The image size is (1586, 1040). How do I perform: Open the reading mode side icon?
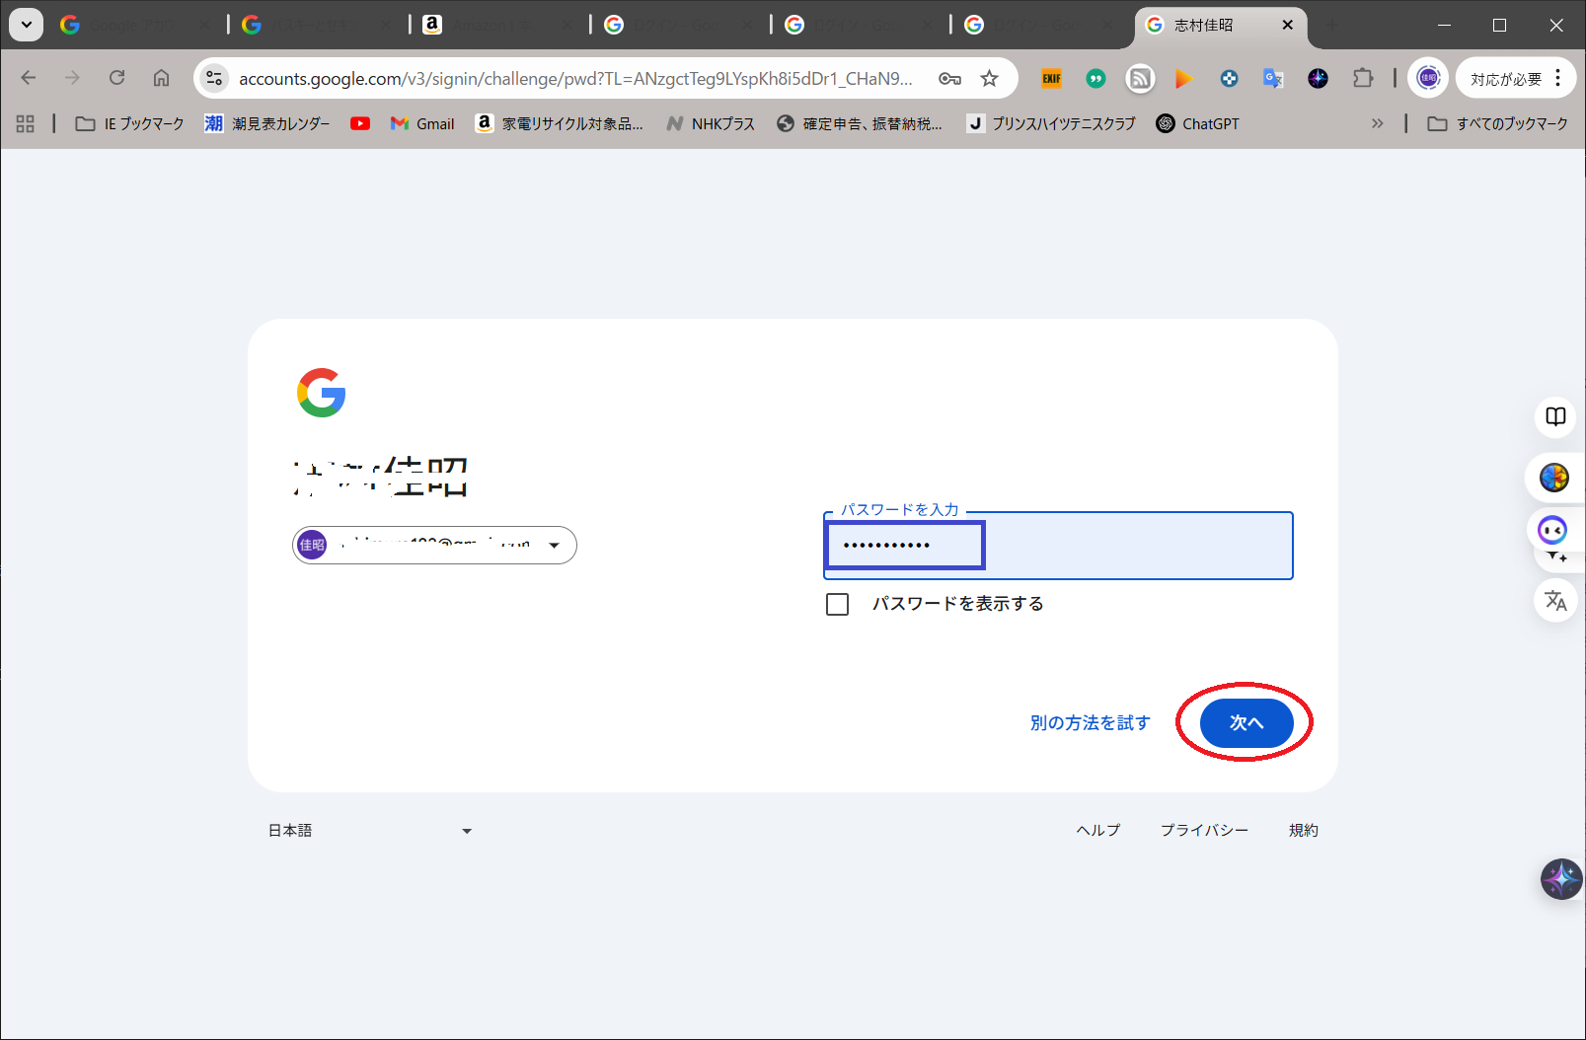(x=1555, y=416)
